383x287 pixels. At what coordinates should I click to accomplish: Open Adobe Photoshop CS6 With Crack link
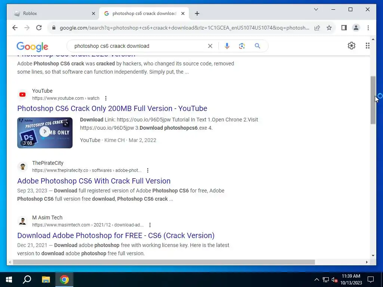click(x=94, y=181)
